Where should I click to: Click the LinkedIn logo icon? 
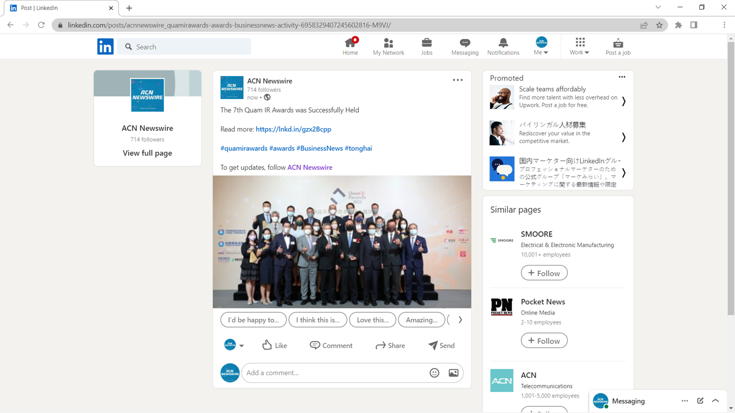[105, 47]
